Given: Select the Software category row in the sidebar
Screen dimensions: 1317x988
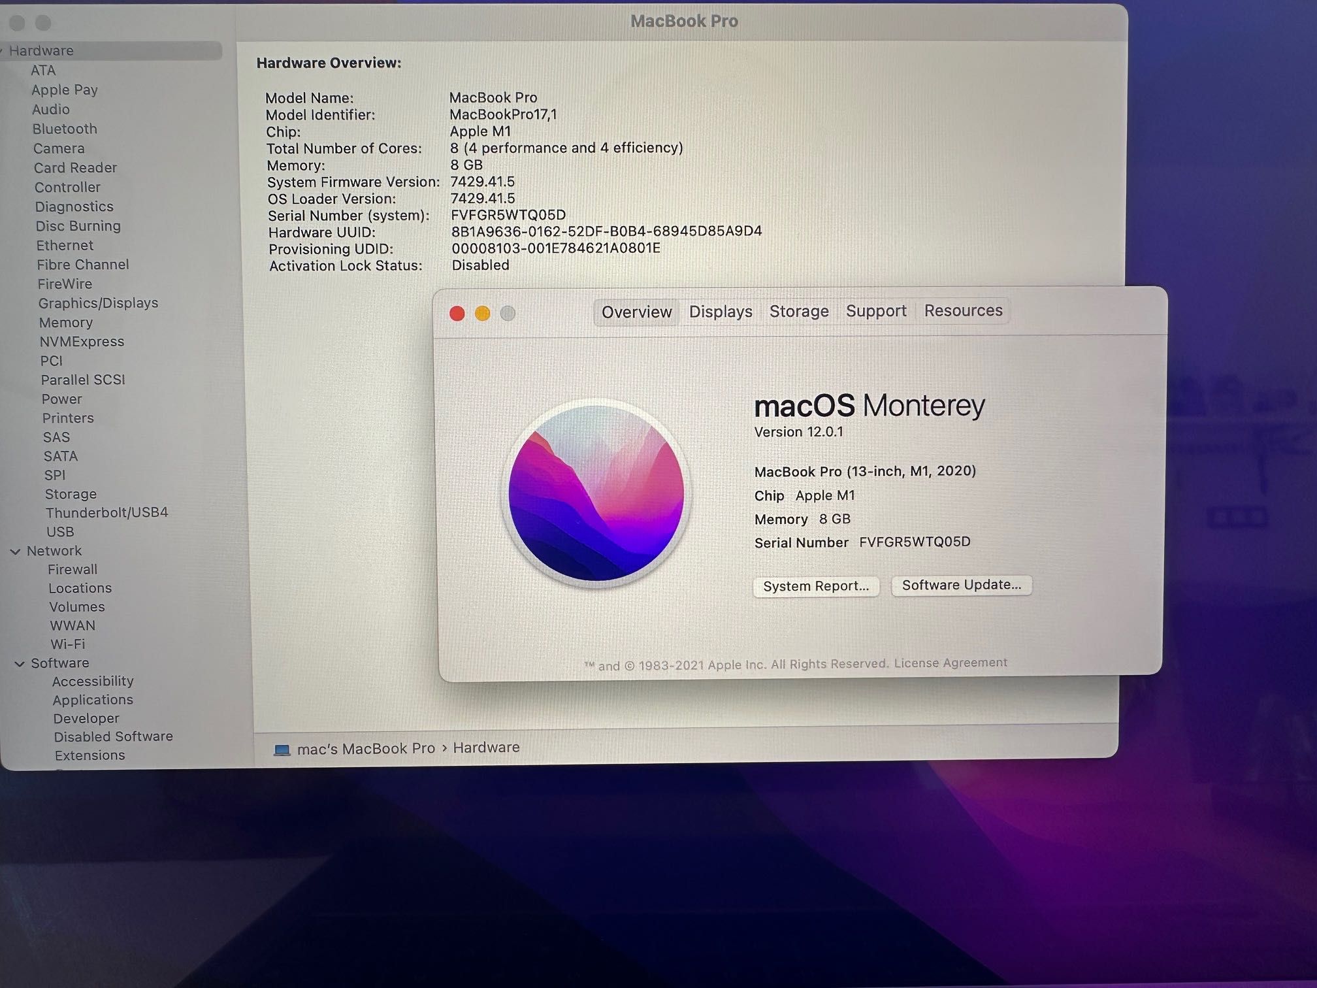Looking at the screenshot, I should pos(60,663).
